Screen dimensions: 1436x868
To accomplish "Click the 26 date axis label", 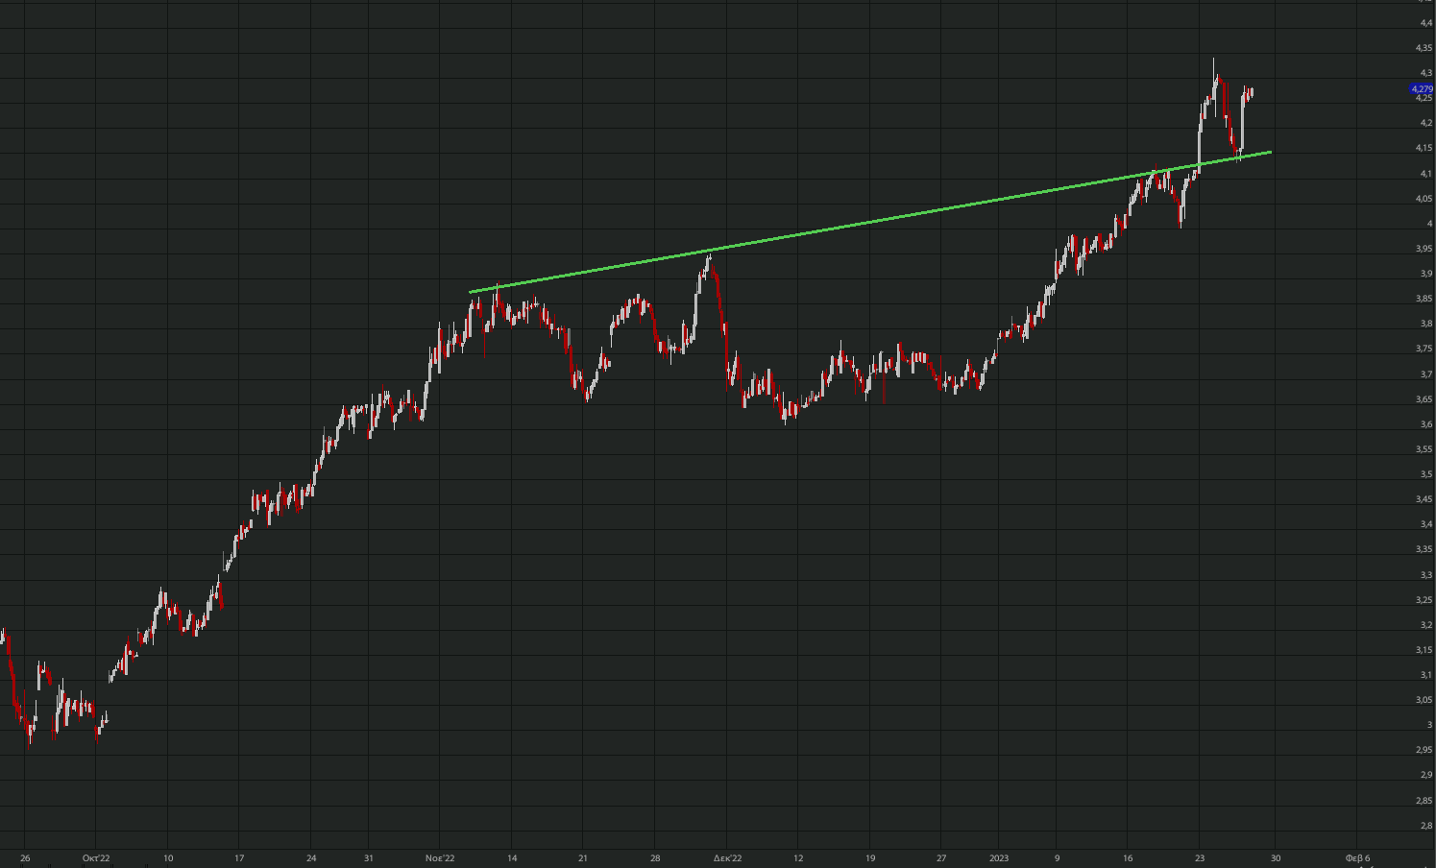I will point(25,858).
